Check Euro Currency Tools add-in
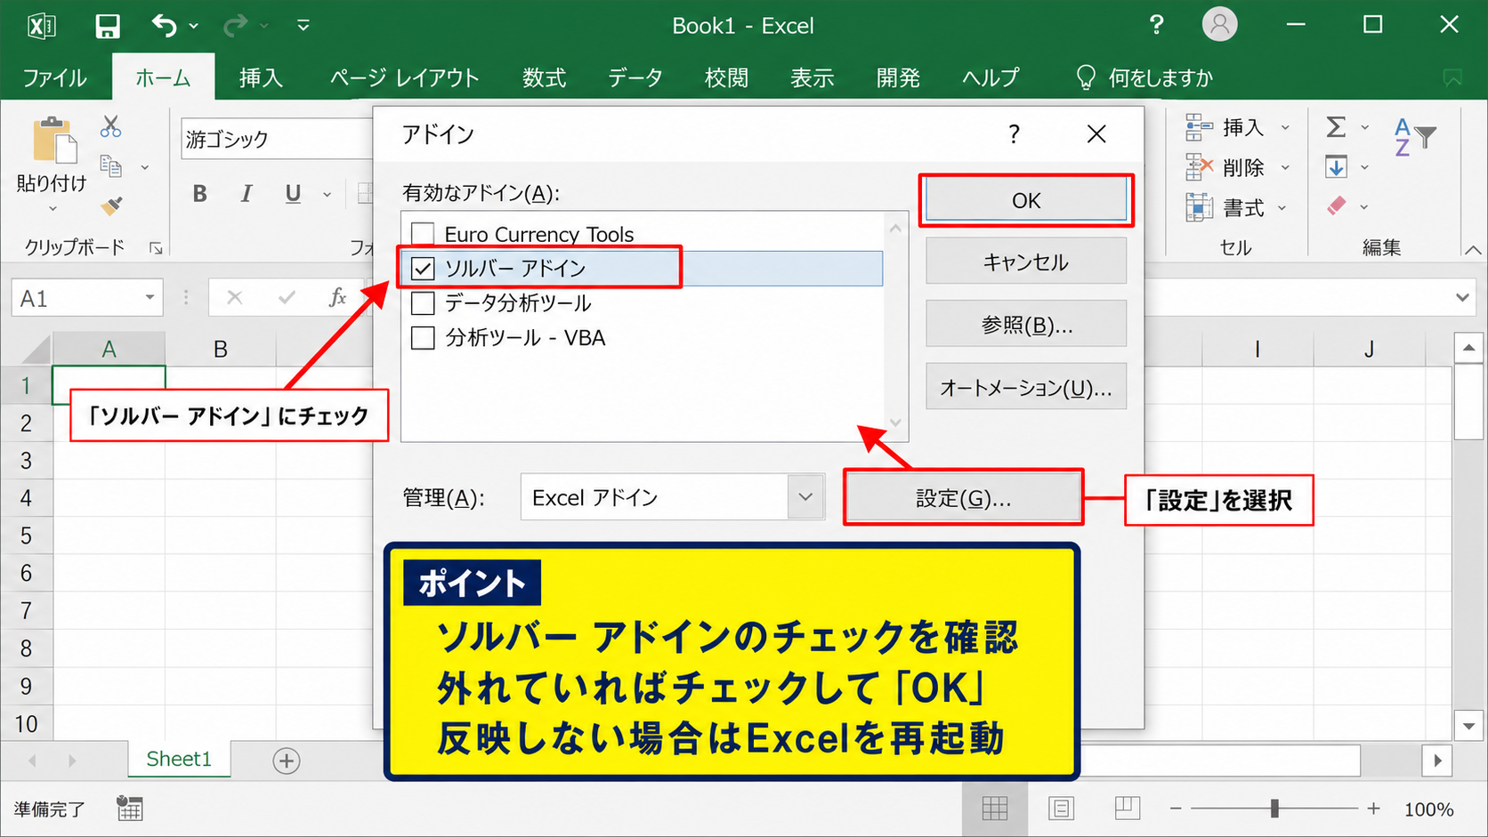Viewport: 1488px width, 837px height. pyautogui.click(x=423, y=234)
